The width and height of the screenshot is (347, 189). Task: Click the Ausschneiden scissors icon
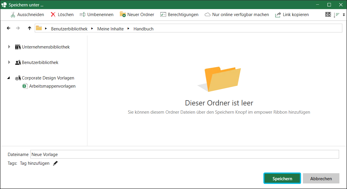pos(13,15)
